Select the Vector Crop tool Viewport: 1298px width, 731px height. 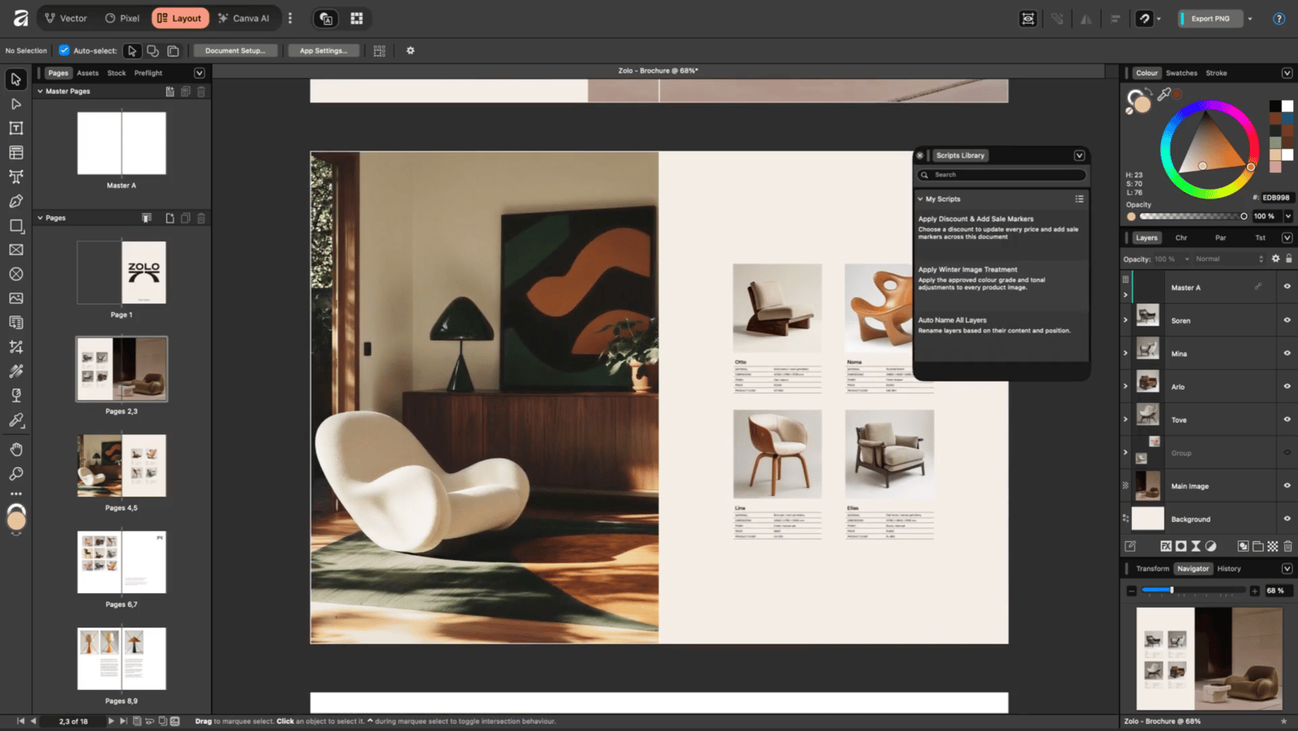tap(15, 347)
